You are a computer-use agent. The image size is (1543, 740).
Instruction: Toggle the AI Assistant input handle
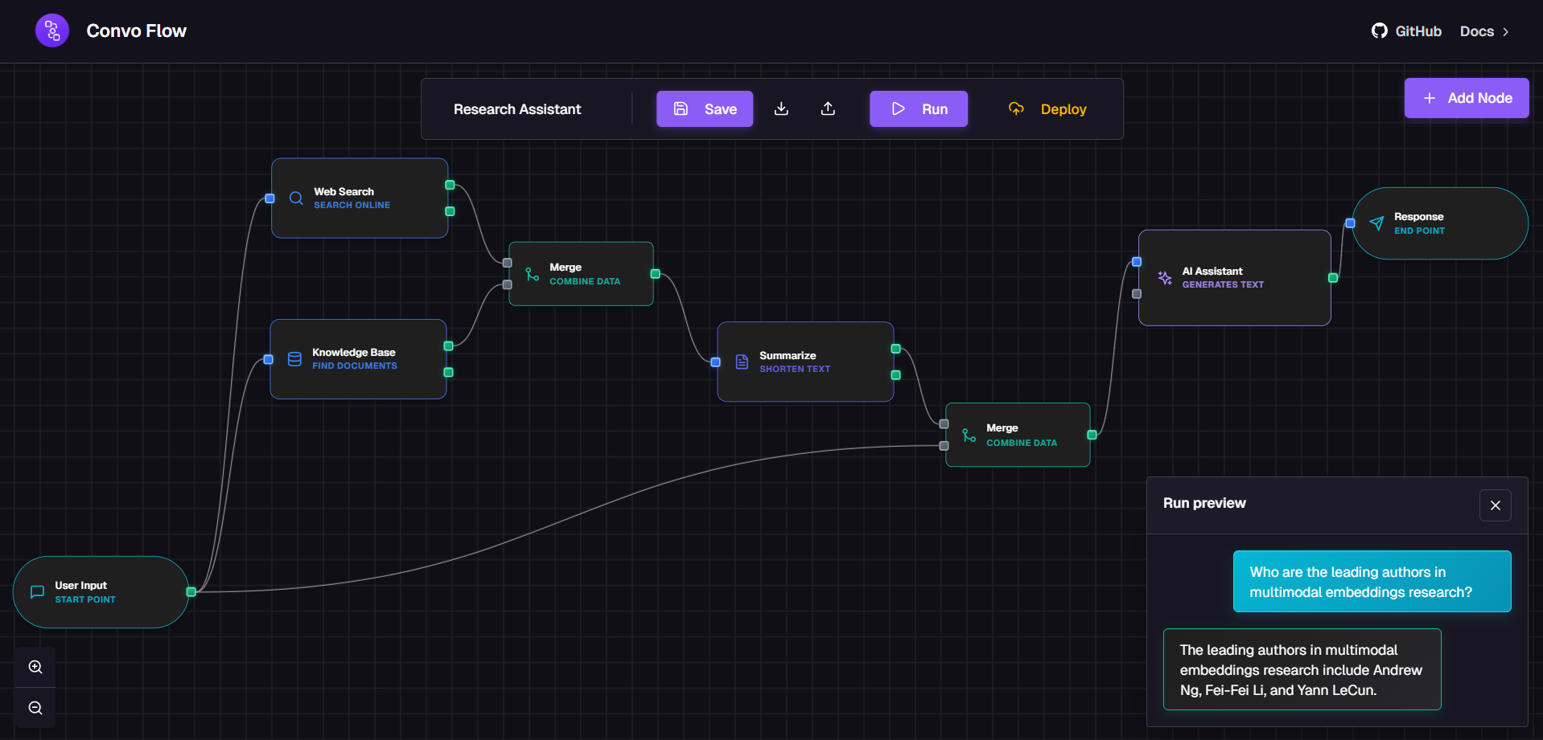coord(1137,261)
